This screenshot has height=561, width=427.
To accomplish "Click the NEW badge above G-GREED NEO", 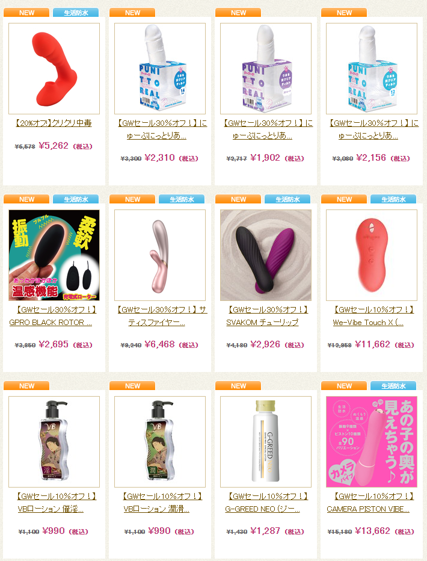I will click(238, 386).
